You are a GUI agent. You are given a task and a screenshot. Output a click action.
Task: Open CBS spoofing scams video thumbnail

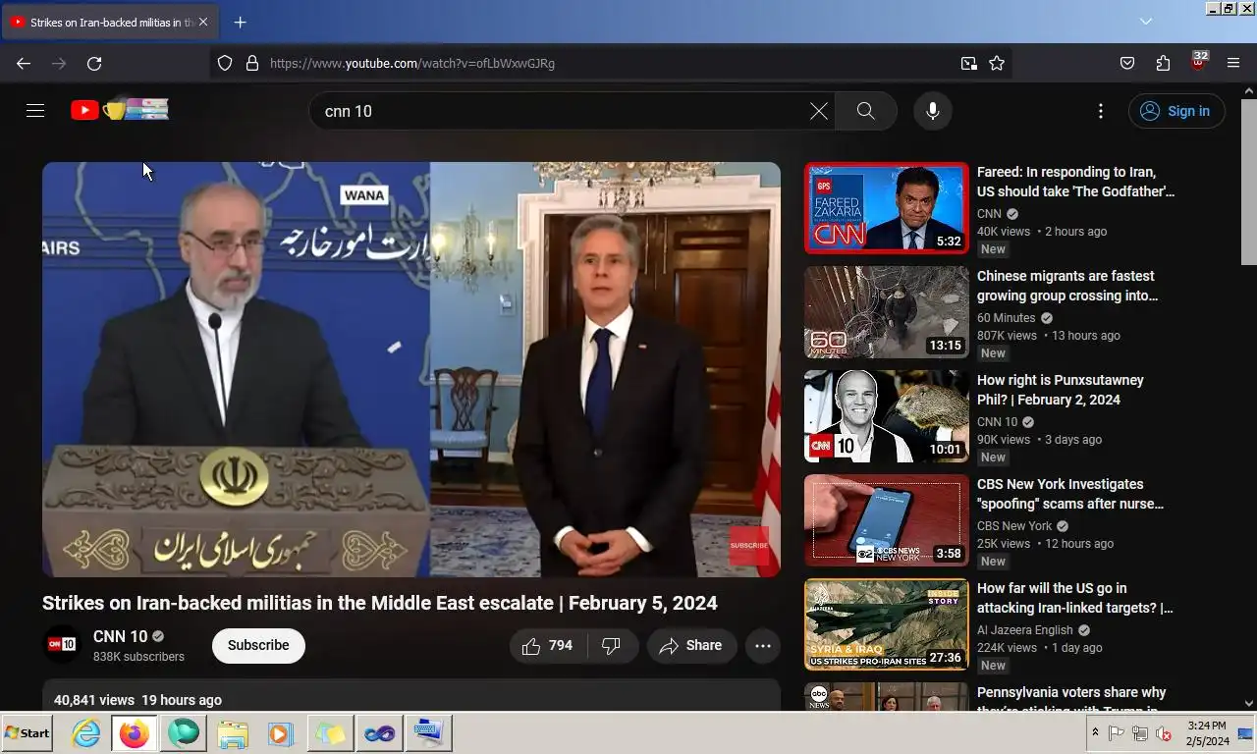pyautogui.click(x=886, y=520)
